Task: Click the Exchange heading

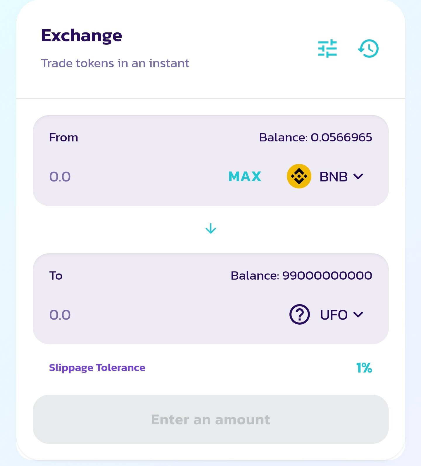Action: pos(82,36)
